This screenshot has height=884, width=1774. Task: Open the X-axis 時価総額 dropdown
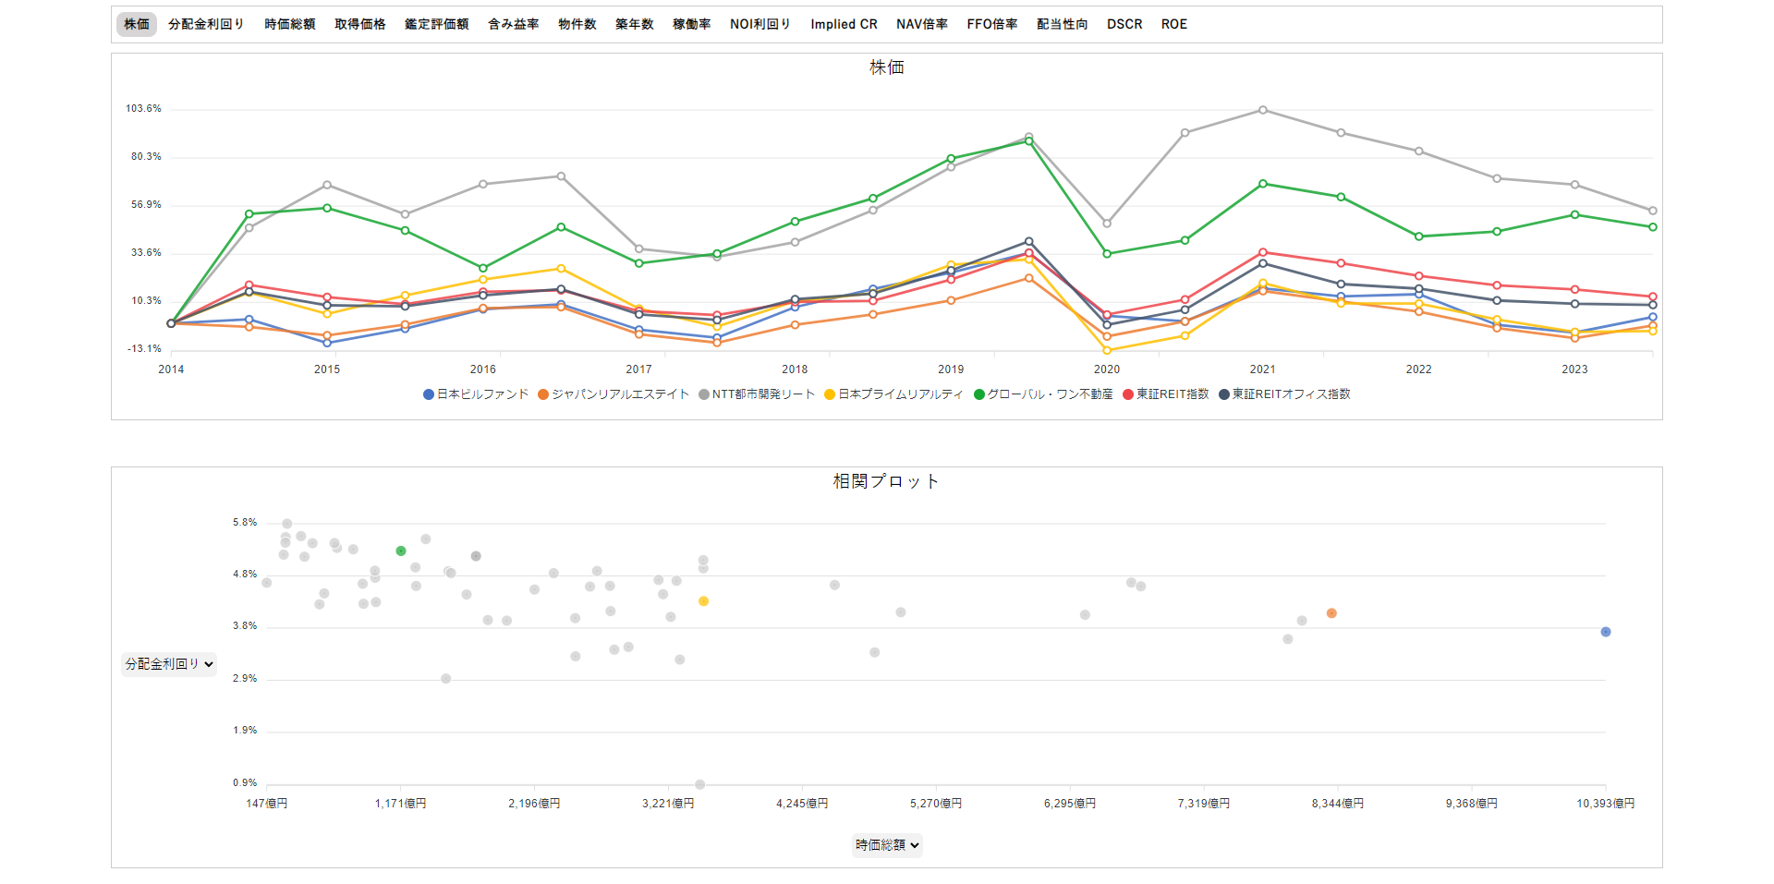pyautogui.click(x=887, y=845)
